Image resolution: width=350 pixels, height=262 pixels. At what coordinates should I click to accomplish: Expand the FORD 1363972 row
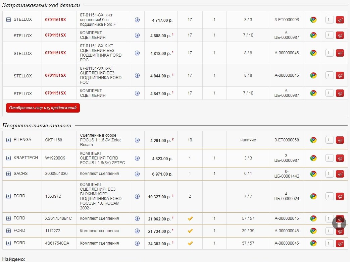[8, 196]
